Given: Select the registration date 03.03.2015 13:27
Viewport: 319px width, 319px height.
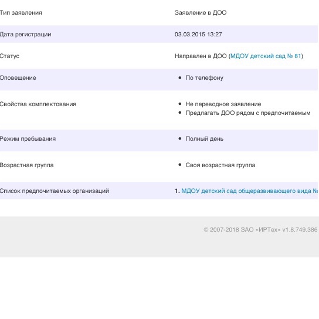Looking at the screenshot, I should click(x=198, y=35).
